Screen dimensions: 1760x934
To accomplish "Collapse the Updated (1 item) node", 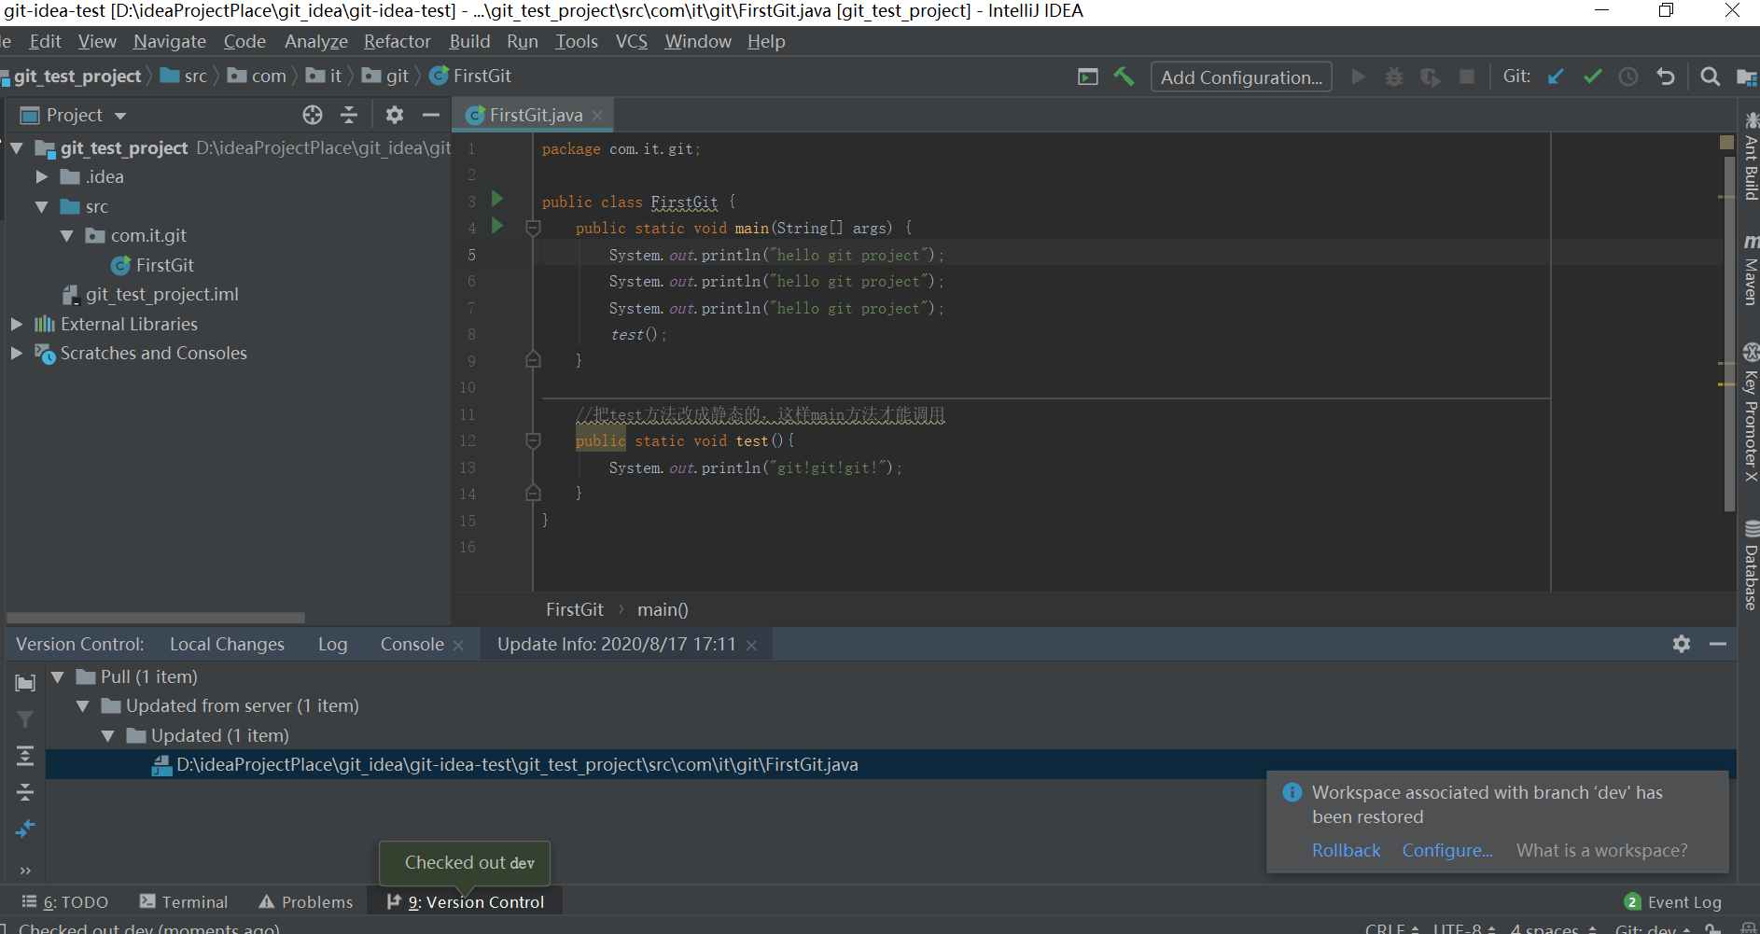I will [x=108, y=735].
